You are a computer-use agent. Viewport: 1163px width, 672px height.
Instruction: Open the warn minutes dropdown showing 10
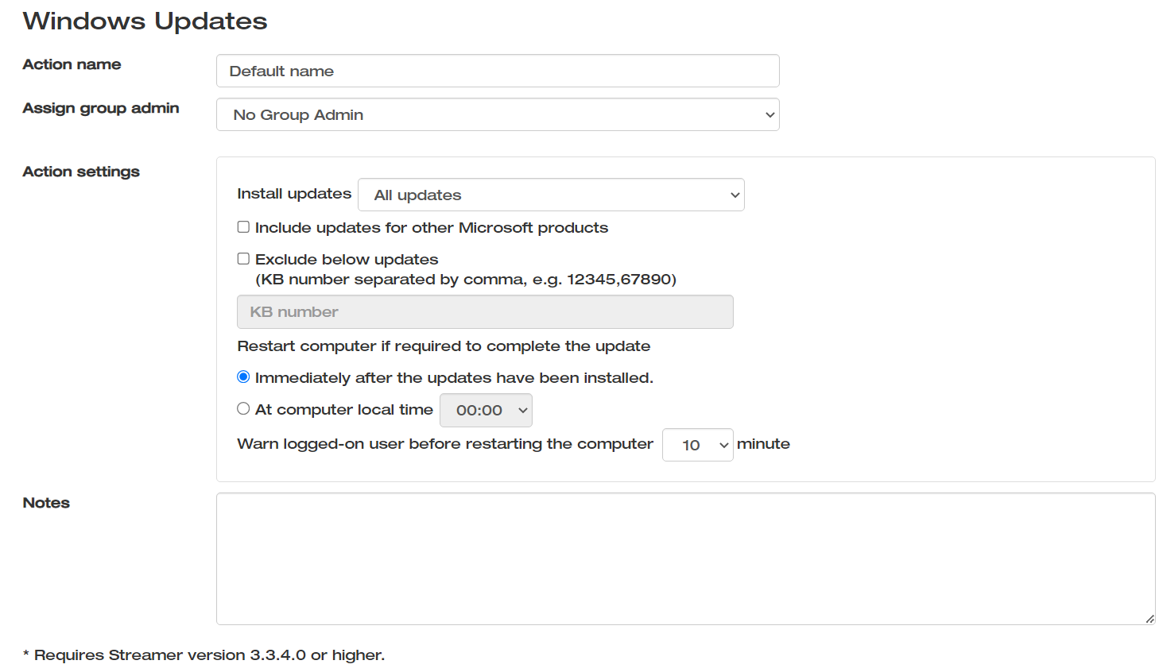[x=697, y=445]
